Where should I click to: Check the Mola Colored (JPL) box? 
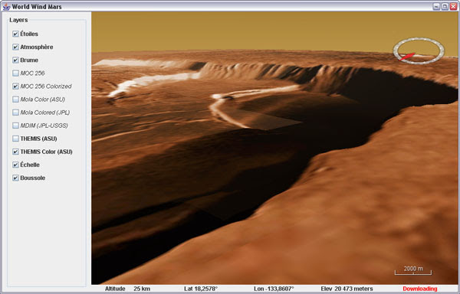click(x=15, y=113)
